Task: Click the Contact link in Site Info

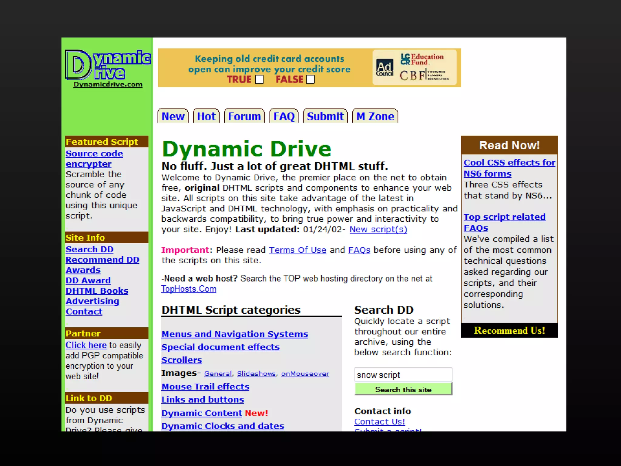Action: (84, 312)
